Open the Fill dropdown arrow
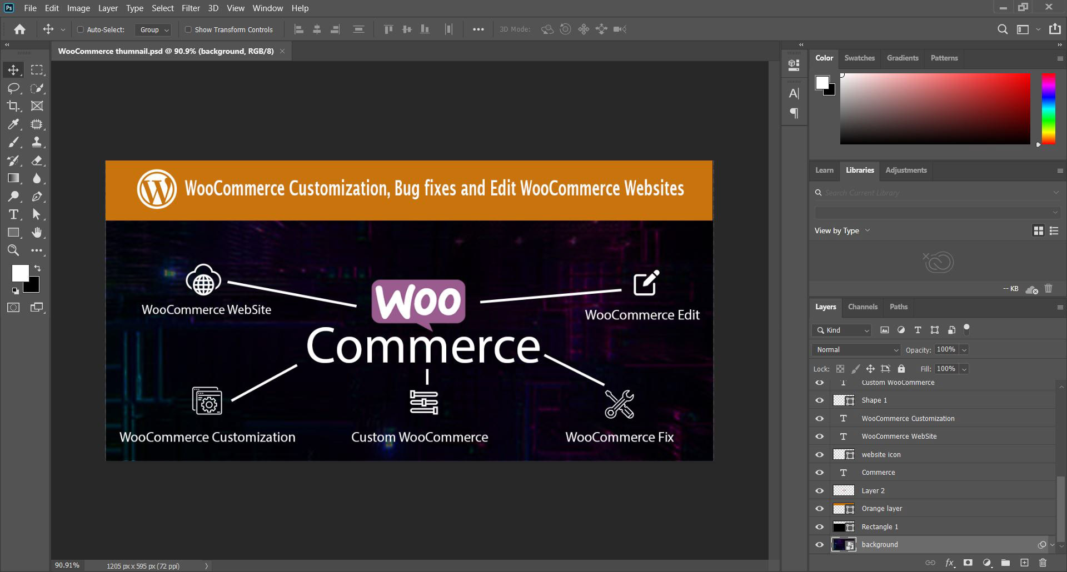The image size is (1067, 572). point(964,369)
